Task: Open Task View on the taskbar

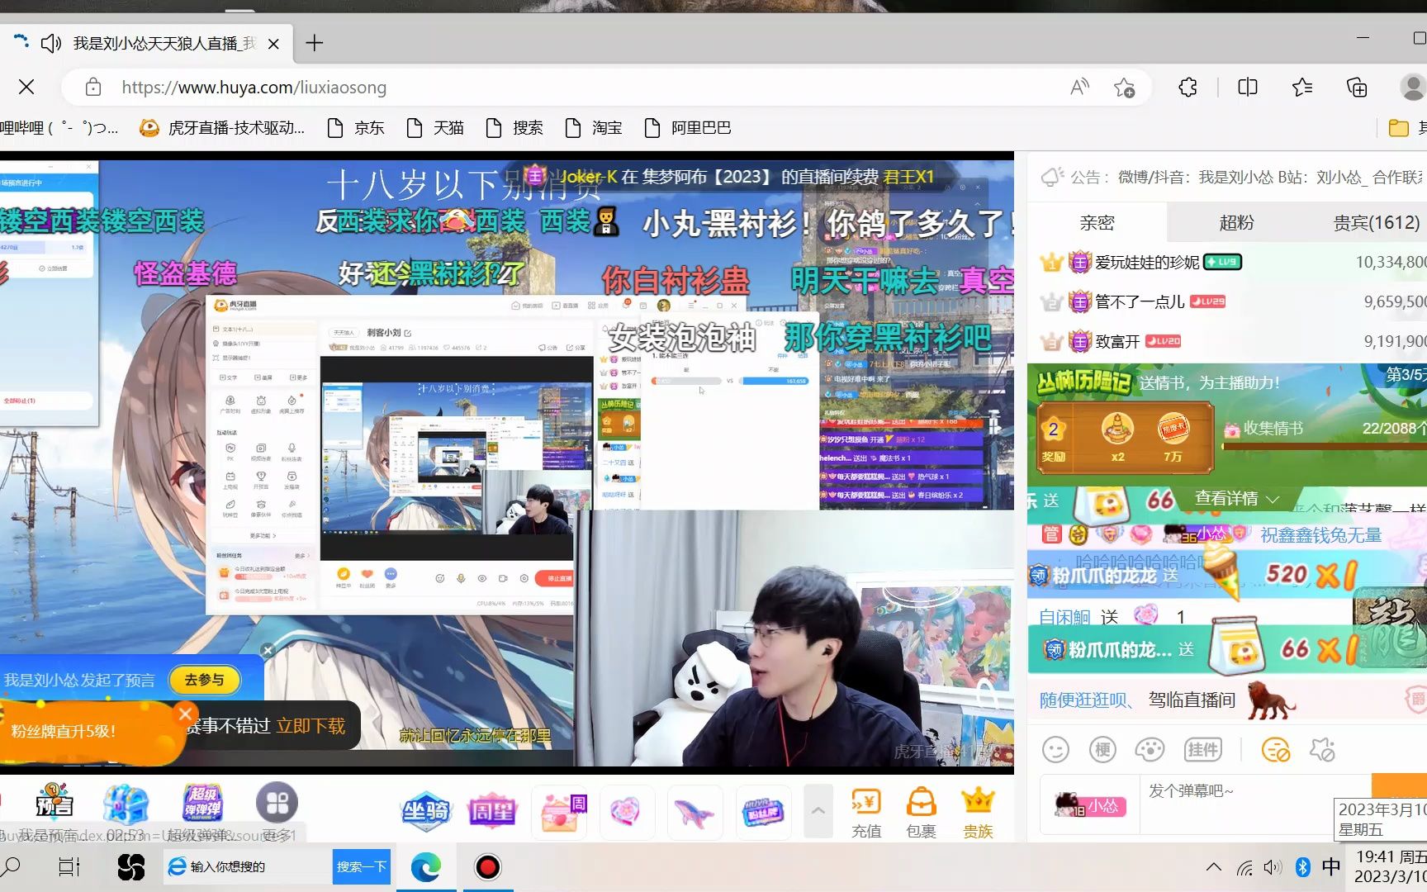Action: 69,866
